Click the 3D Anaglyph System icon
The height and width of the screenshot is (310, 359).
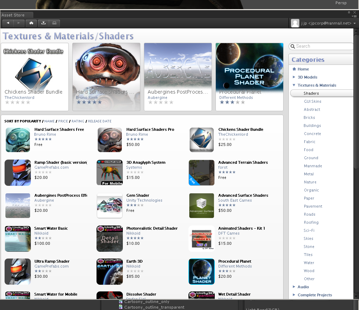[110, 173]
